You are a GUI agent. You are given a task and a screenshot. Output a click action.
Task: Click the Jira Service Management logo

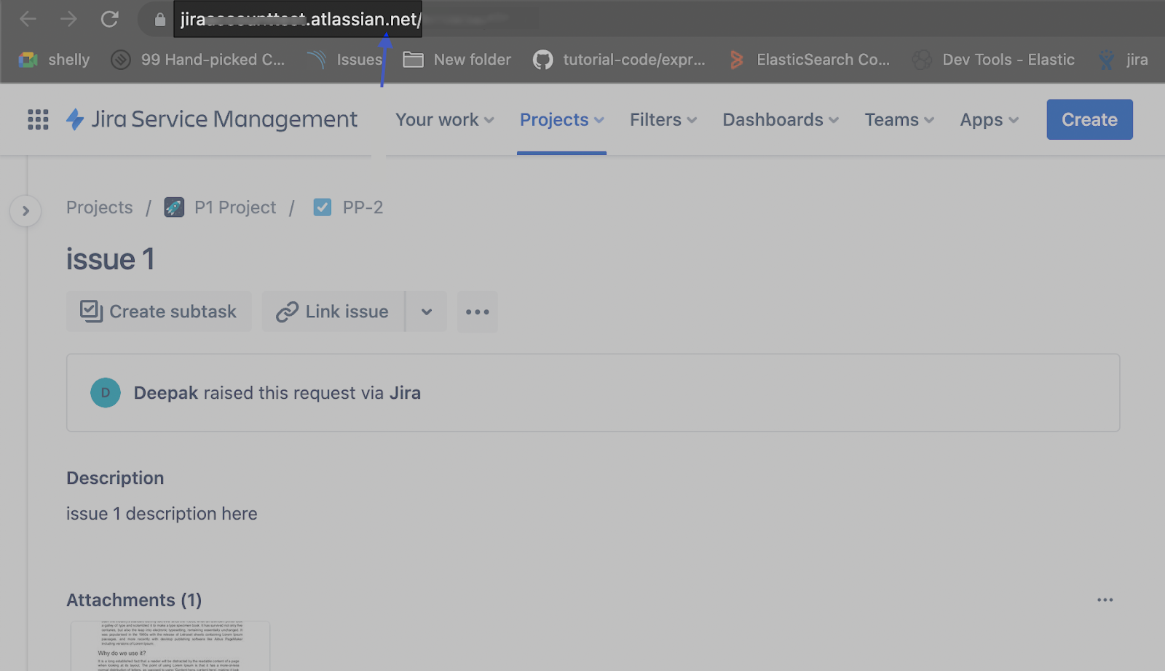coord(212,119)
